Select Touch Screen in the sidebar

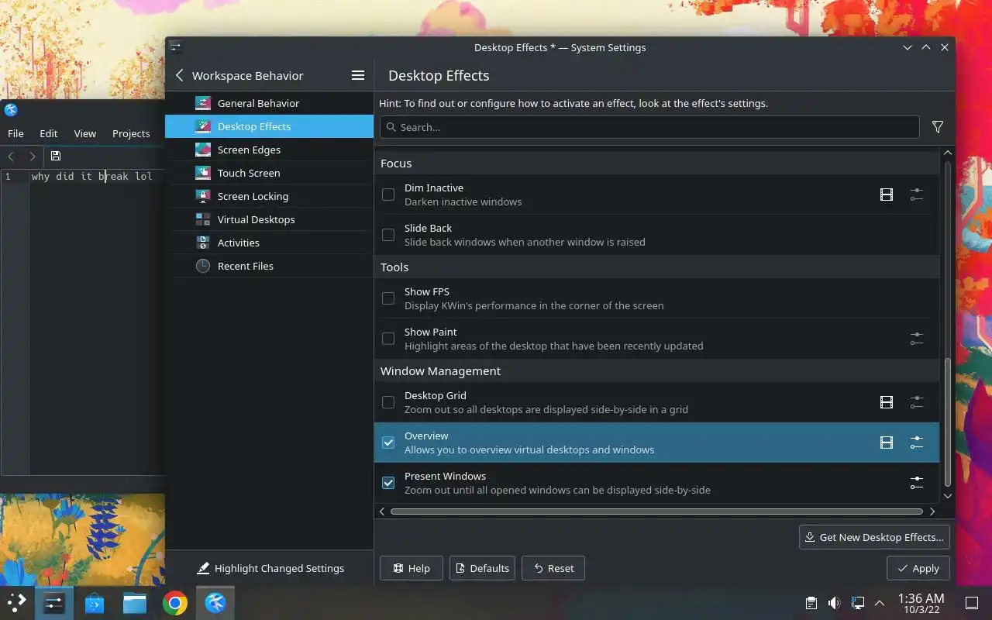click(269, 173)
